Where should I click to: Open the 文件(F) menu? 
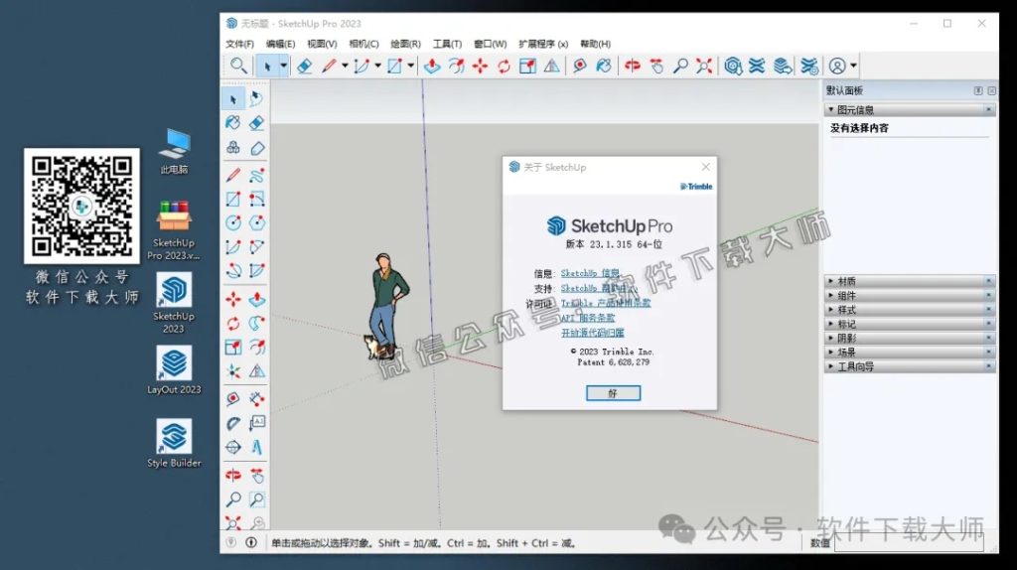tap(239, 44)
